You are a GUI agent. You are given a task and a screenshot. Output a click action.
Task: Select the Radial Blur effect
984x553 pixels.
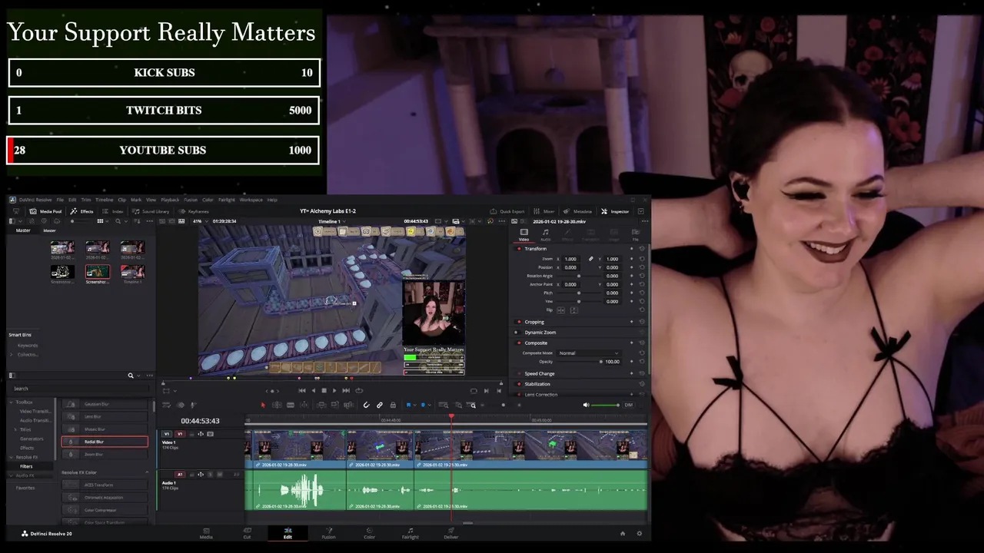[105, 442]
